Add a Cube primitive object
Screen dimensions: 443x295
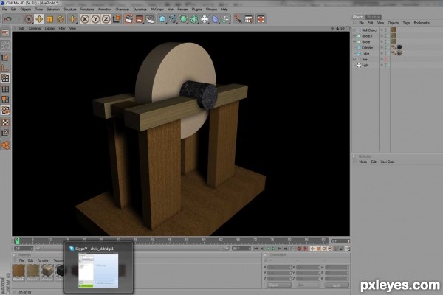[x=162, y=19]
